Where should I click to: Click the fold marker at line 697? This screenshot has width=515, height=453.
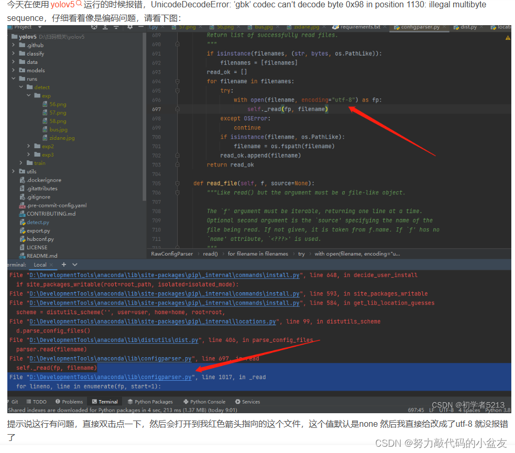(178, 109)
